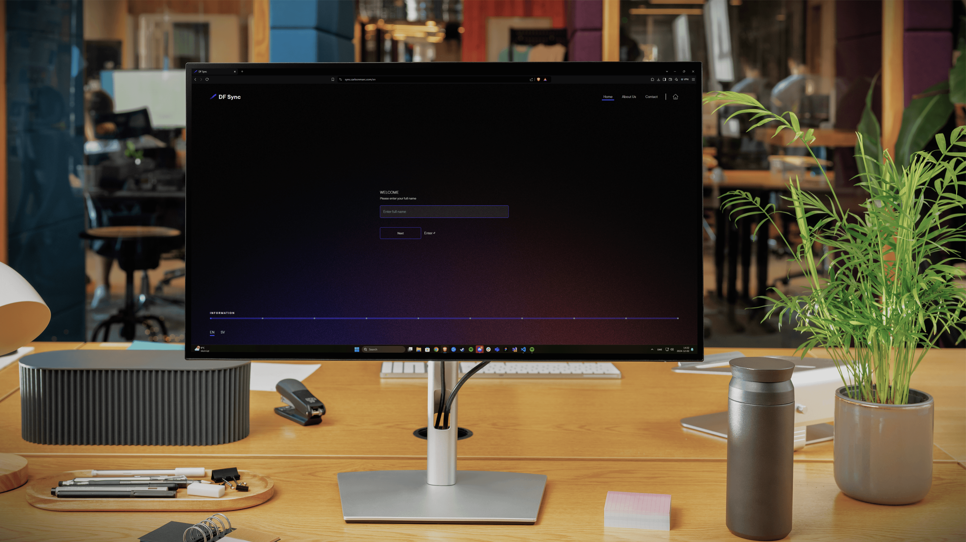
Task: Click the browser forward arrow
Action: click(x=201, y=79)
